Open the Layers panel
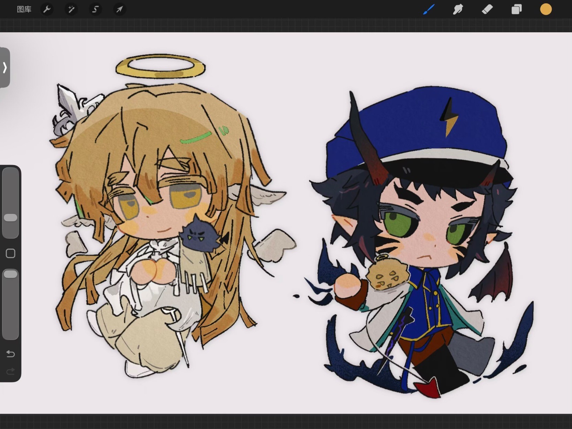The image size is (572, 429). tap(516, 9)
